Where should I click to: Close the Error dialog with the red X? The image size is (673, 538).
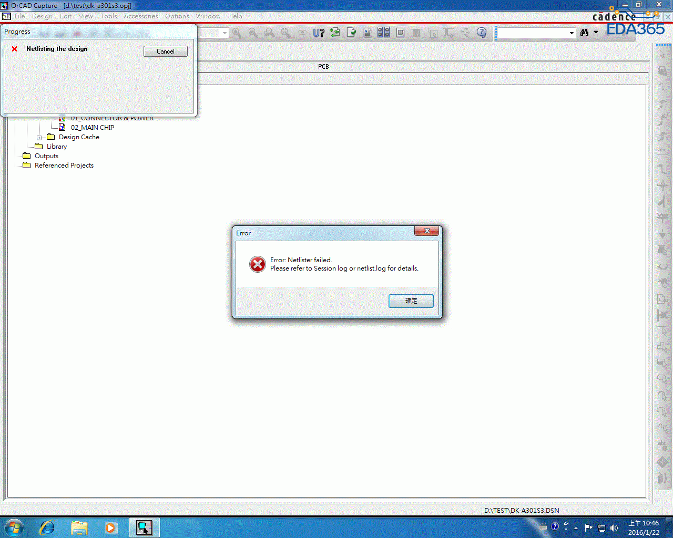pos(427,231)
